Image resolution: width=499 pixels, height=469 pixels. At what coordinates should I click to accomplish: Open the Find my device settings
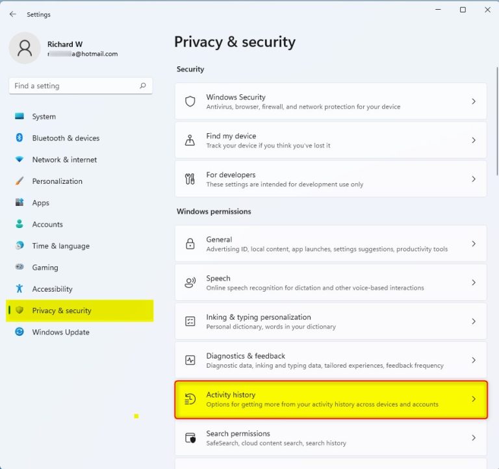tap(331, 140)
